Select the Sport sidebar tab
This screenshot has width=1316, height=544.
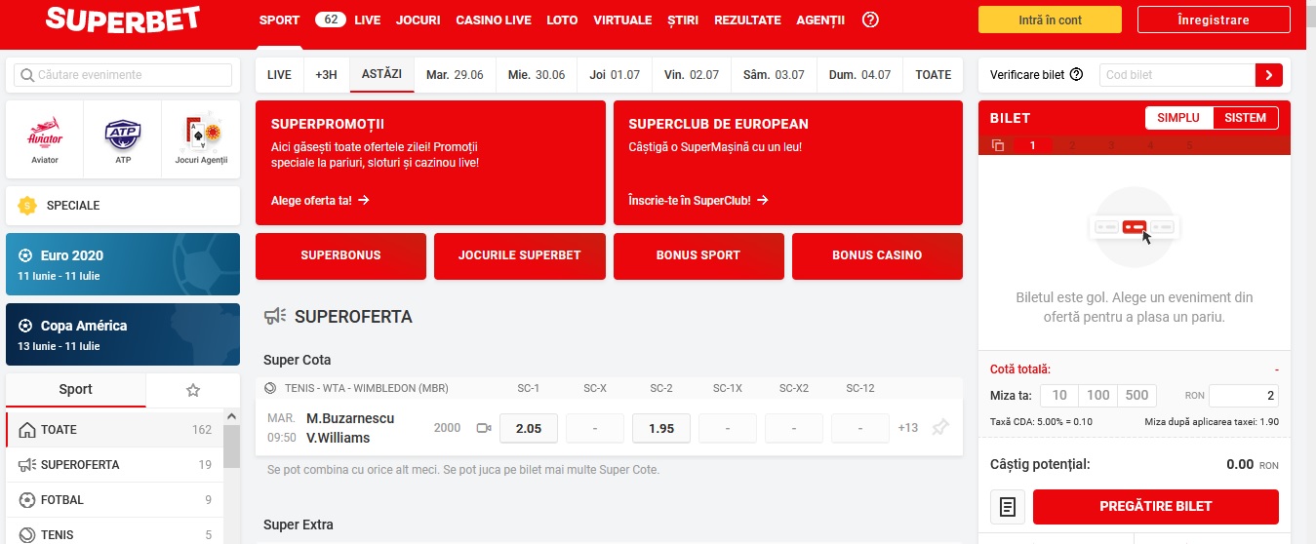click(75, 390)
